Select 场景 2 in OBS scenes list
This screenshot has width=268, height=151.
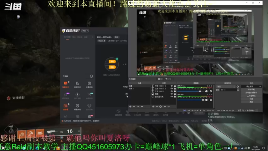tap(139, 89)
